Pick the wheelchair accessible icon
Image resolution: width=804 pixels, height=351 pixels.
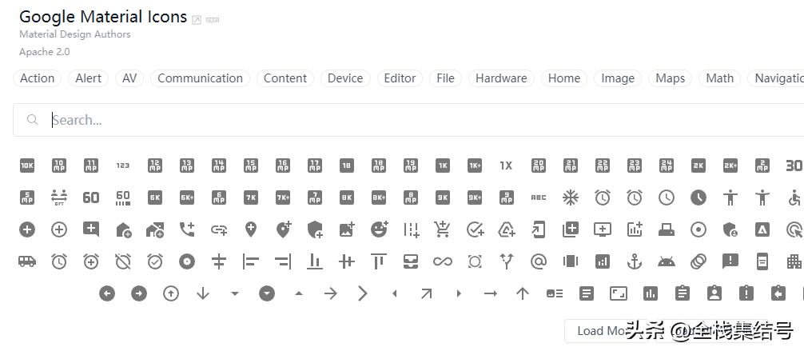coord(794,197)
